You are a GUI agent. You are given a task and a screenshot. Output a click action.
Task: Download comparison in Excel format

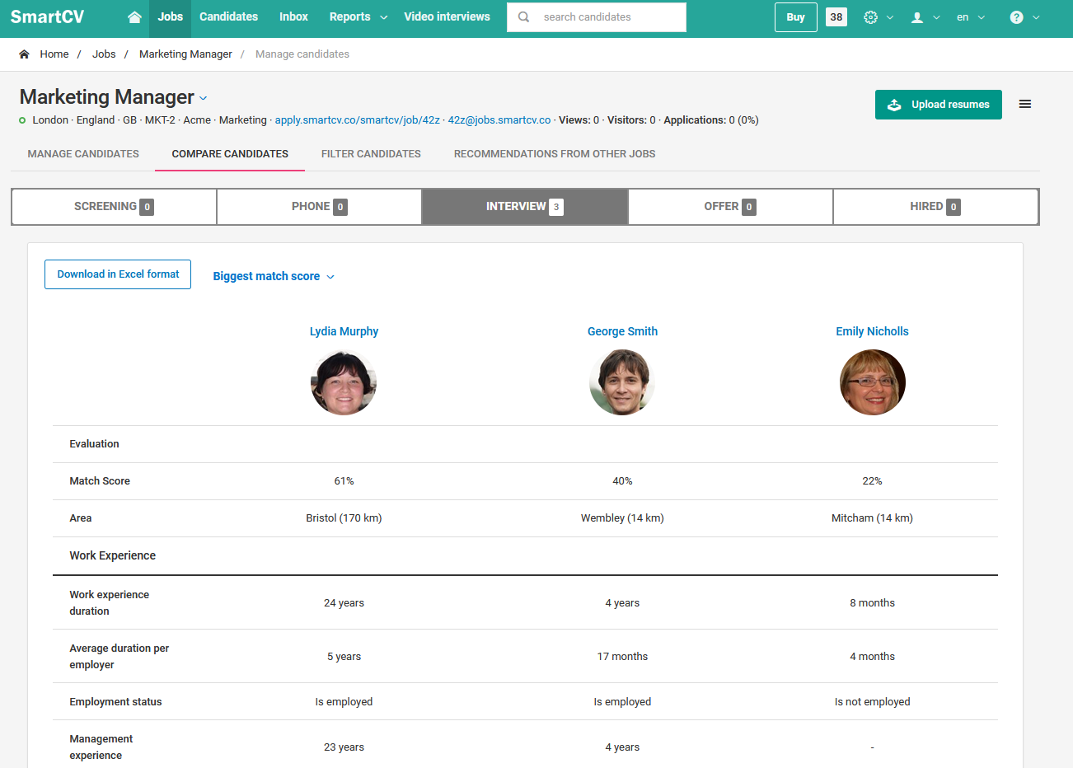click(118, 274)
